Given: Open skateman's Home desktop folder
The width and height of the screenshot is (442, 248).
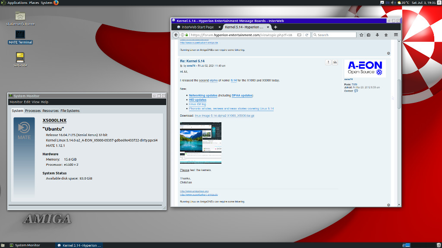Looking at the screenshot, I should click(x=20, y=19).
